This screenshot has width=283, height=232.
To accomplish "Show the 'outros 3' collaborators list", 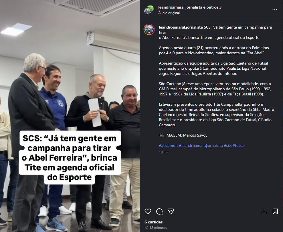I will point(214,7).
